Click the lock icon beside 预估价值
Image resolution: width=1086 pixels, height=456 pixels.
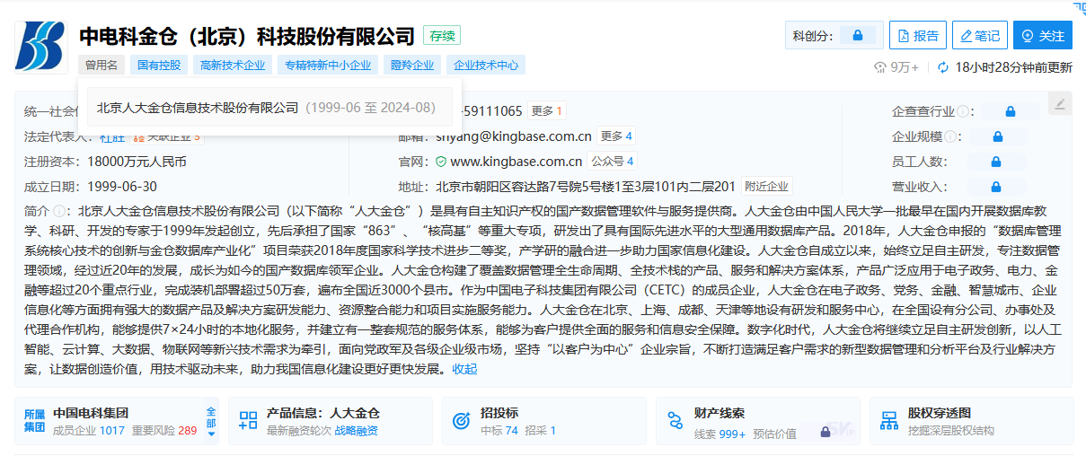824,432
